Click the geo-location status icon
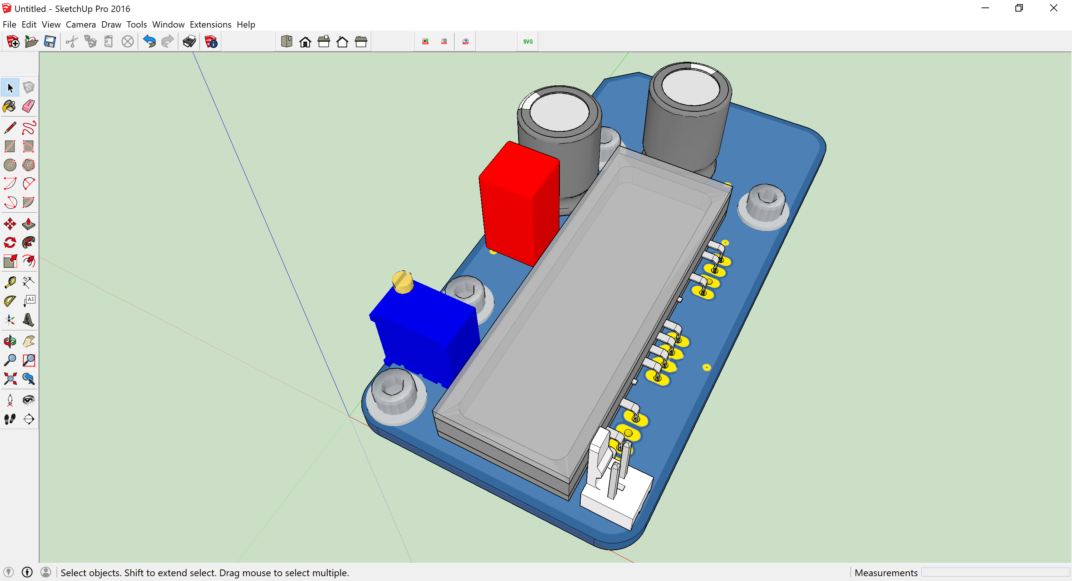The height and width of the screenshot is (581, 1072). click(9, 572)
